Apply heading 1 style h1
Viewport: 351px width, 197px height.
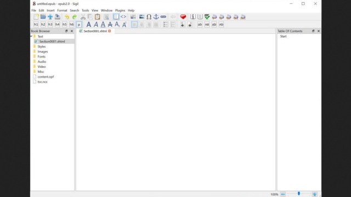[x=36, y=25]
